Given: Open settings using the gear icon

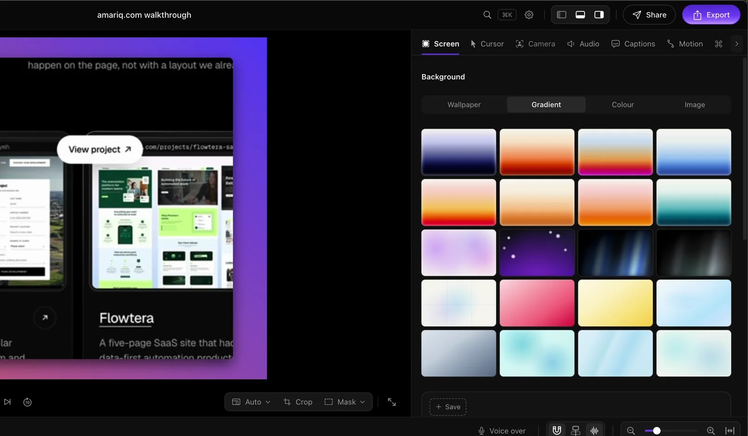Looking at the screenshot, I should 529,15.
